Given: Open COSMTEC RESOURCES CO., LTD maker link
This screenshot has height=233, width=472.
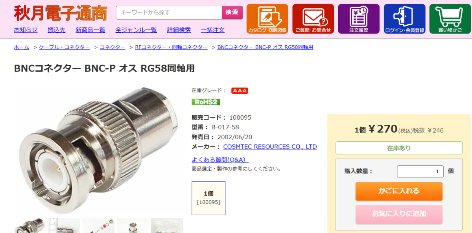Looking at the screenshot, I should (x=270, y=147).
